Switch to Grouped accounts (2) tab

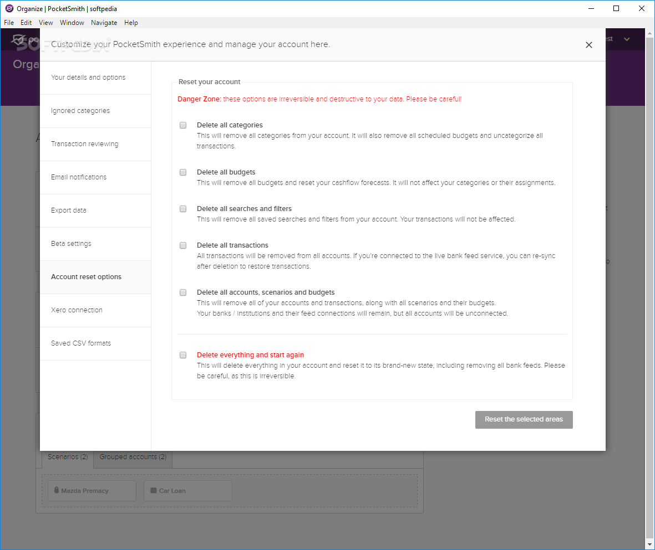point(133,457)
